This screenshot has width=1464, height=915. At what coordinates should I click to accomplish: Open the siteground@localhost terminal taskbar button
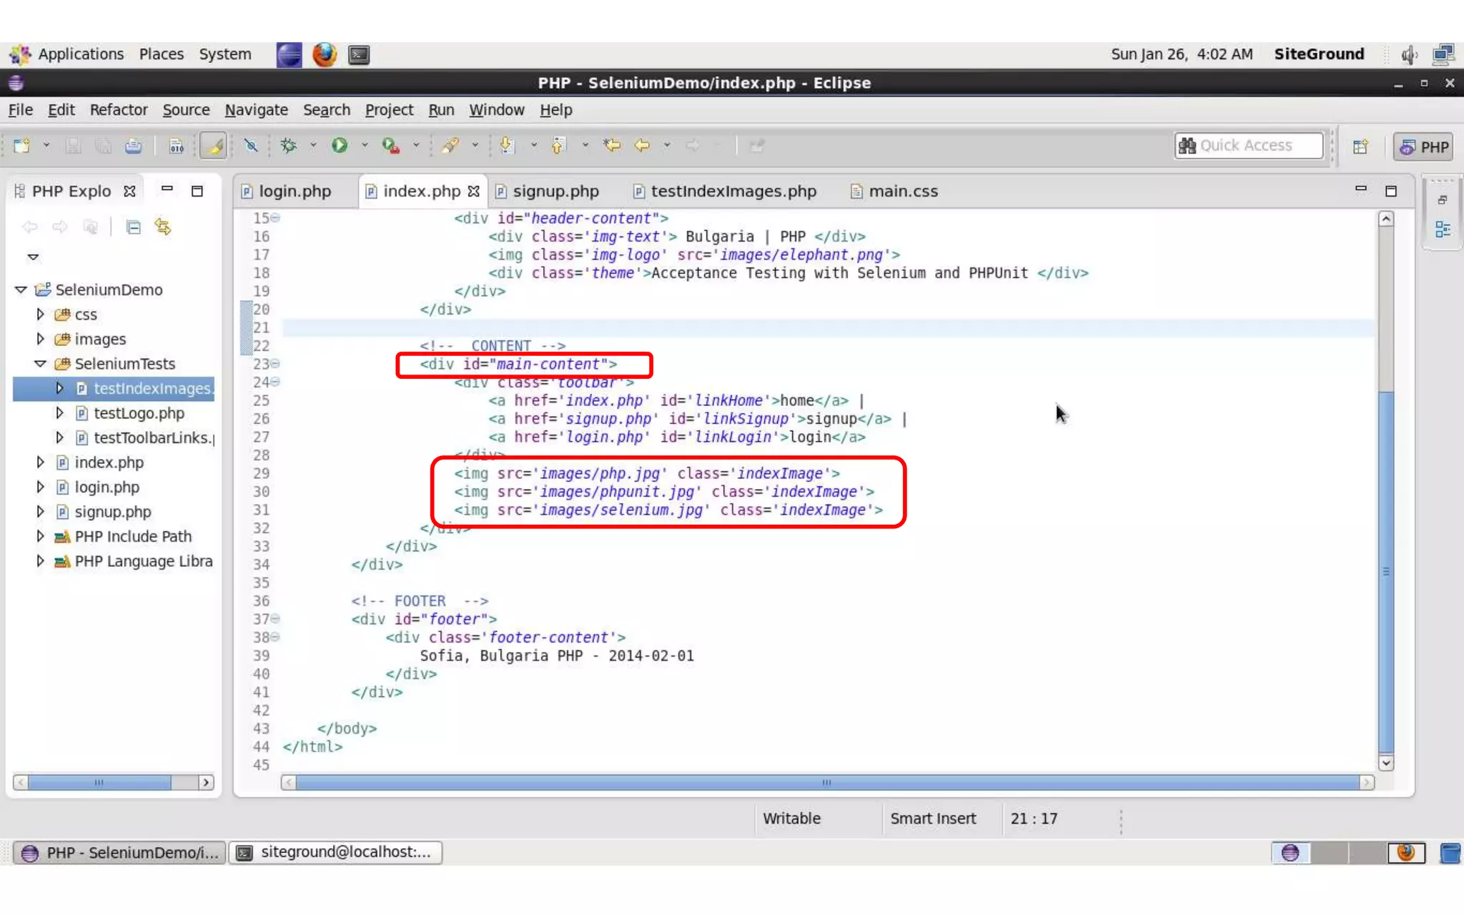pyautogui.click(x=335, y=852)
